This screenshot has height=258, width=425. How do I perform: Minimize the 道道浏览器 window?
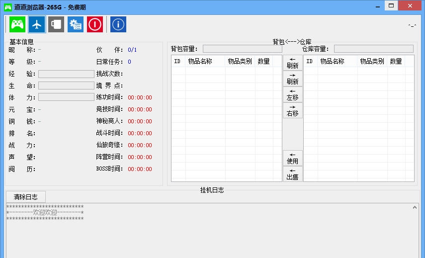[378, 6]
